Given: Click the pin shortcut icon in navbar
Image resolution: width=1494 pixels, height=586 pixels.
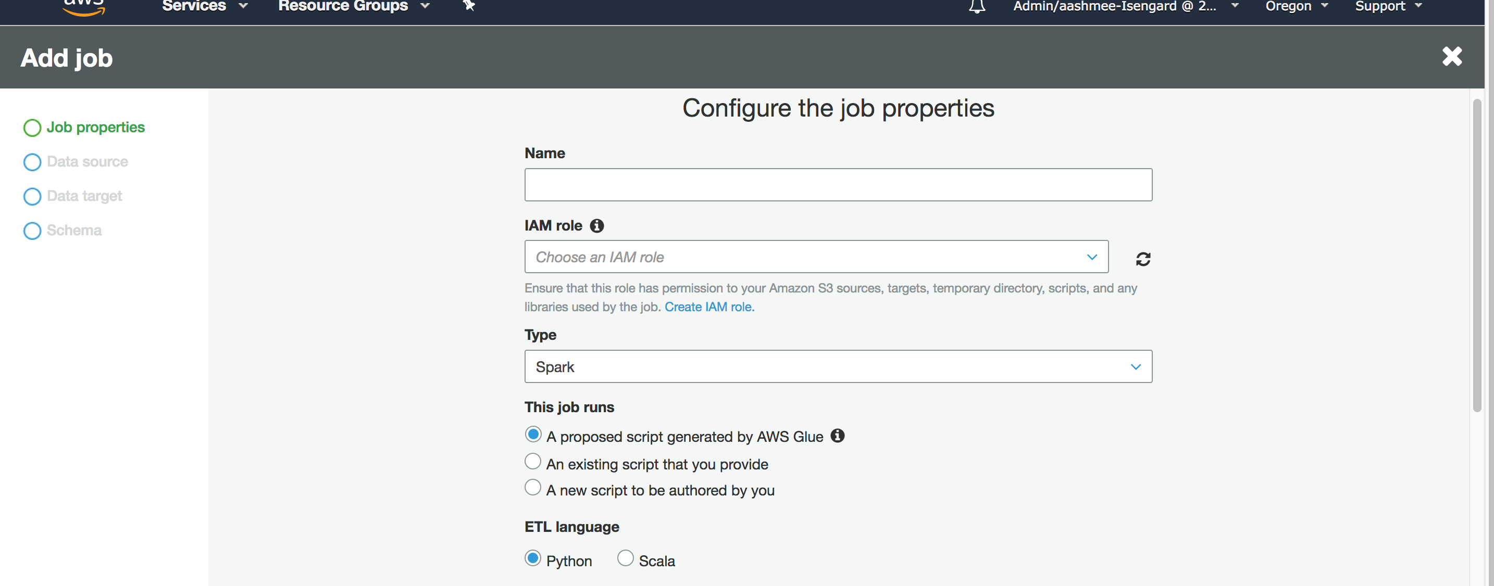Looking at the screenshot, I should (x=469, y=6).
